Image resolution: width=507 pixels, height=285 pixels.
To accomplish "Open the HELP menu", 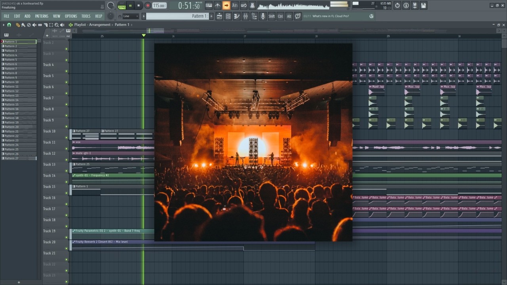I will click(x=99, y=16).
